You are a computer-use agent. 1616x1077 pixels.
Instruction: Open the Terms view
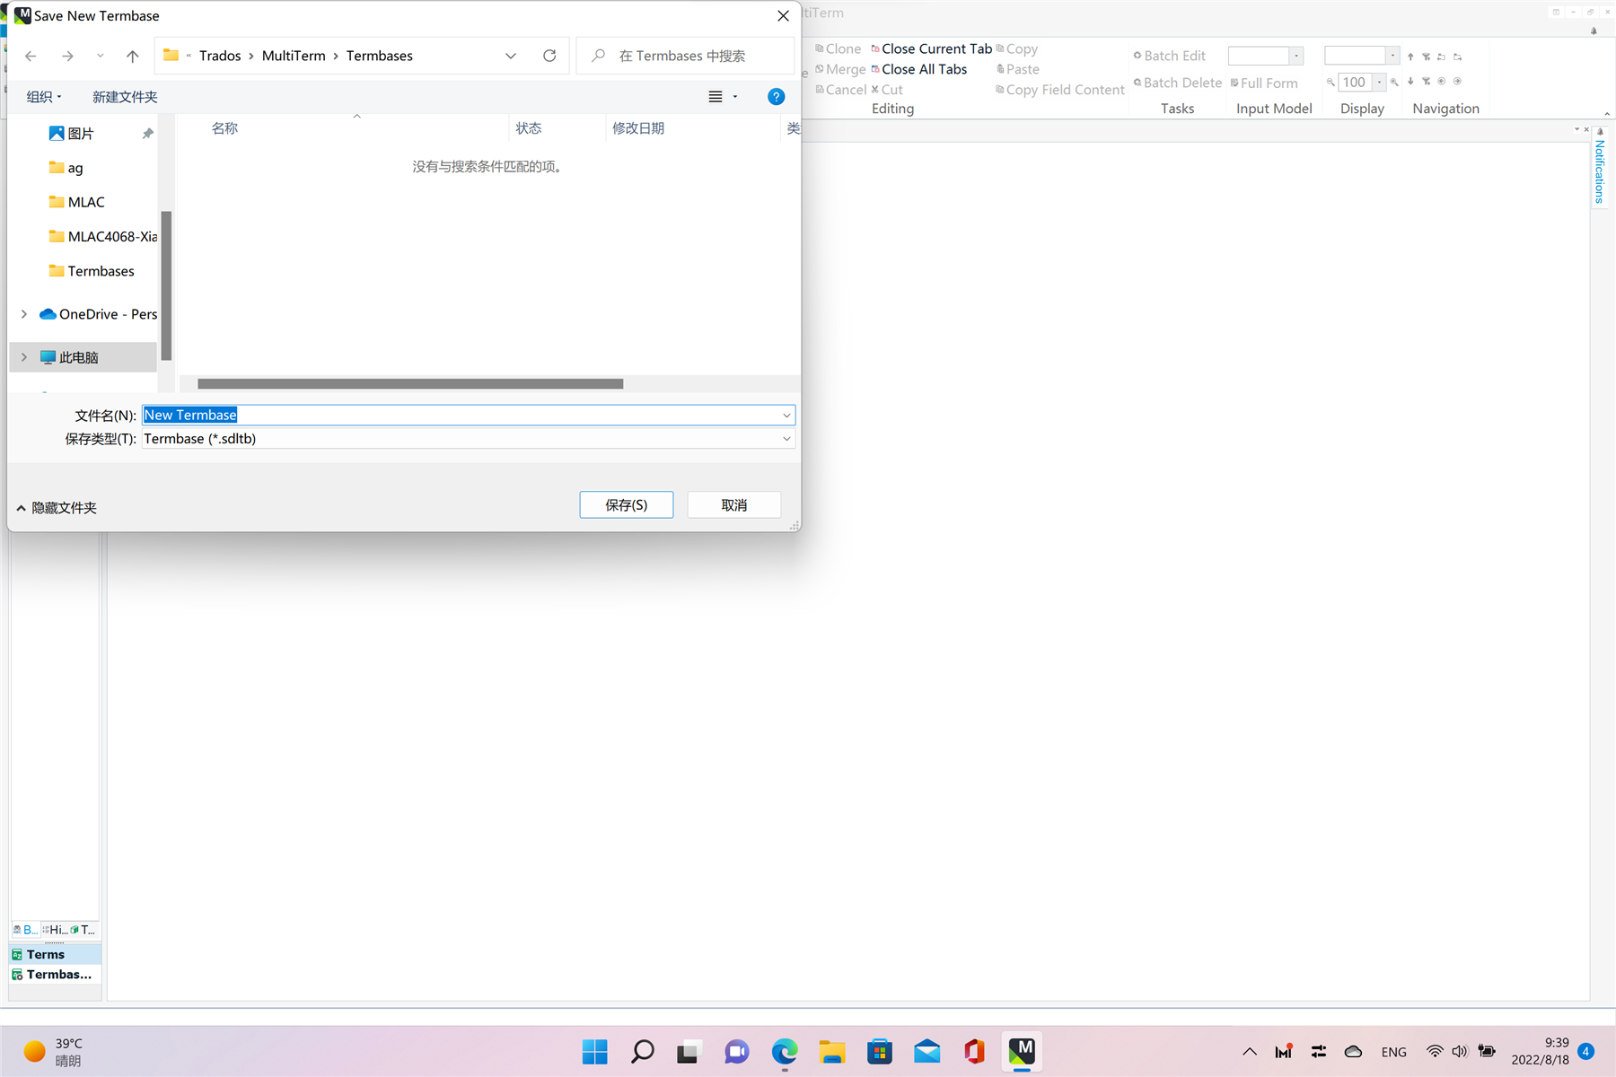pos(55,954)
